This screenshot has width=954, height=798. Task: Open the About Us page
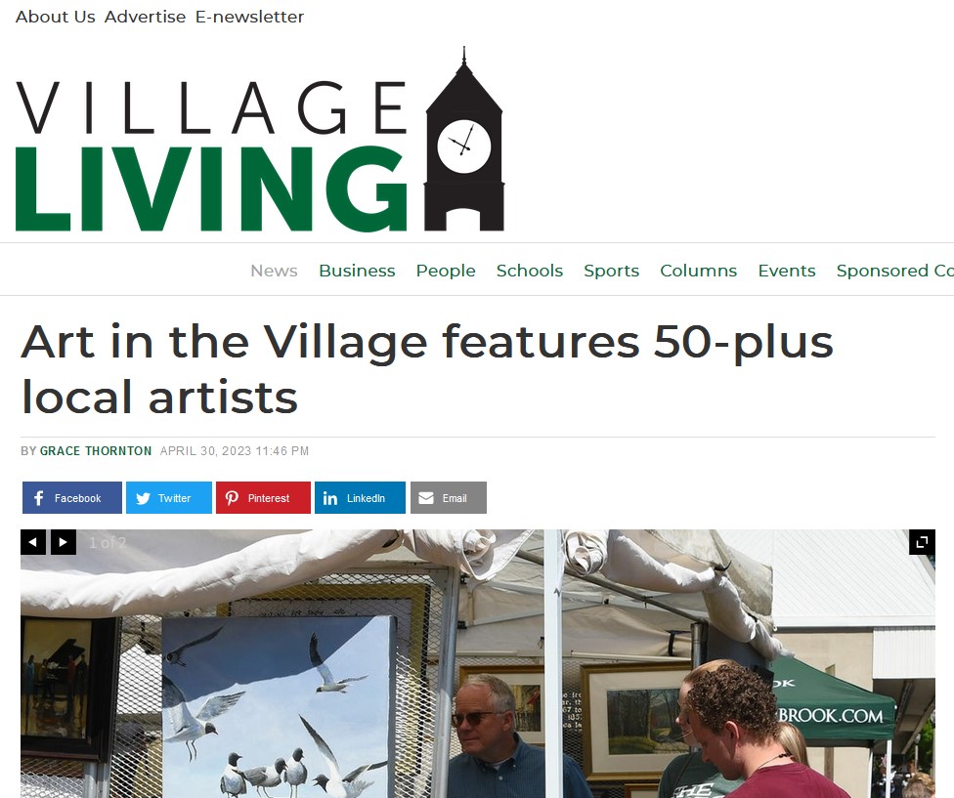(x=56, y=17)
